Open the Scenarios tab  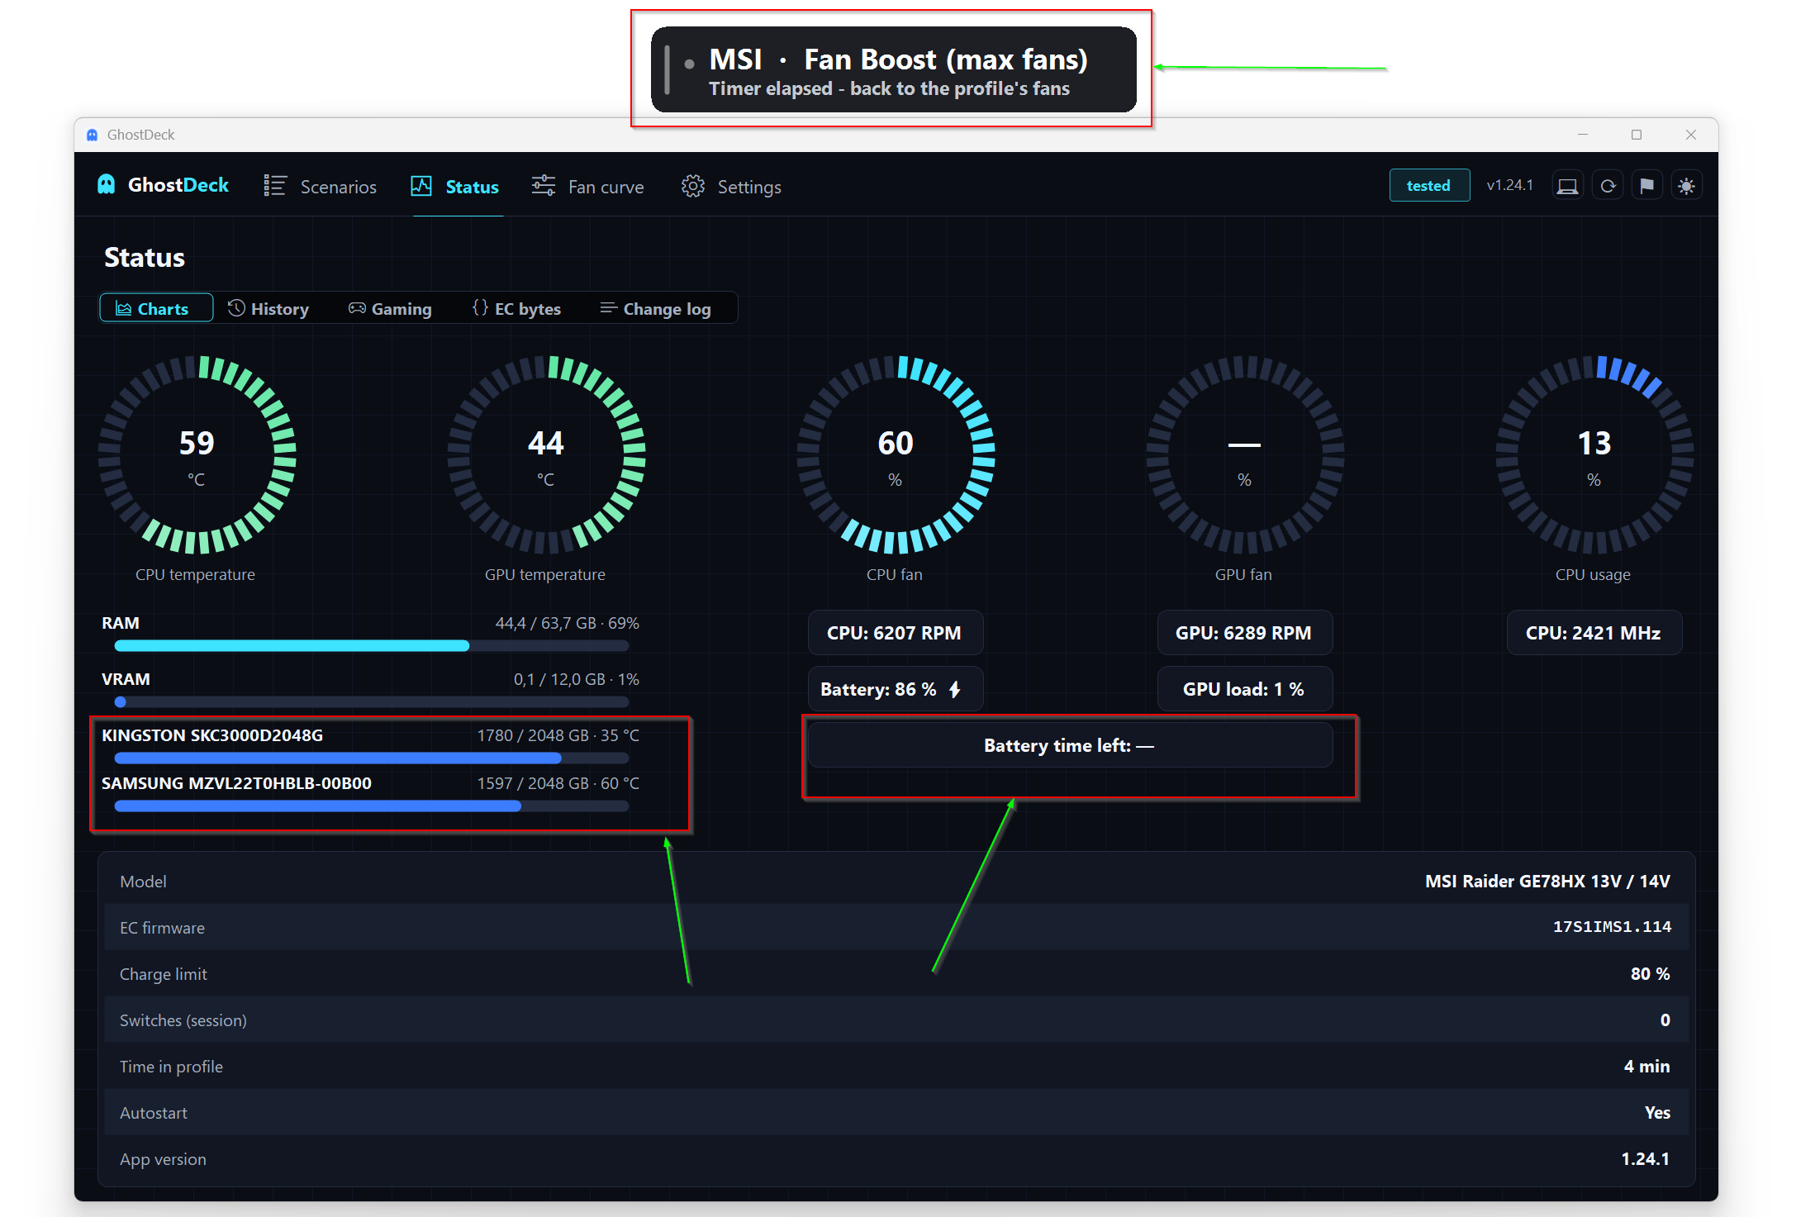tap(321, 187)
